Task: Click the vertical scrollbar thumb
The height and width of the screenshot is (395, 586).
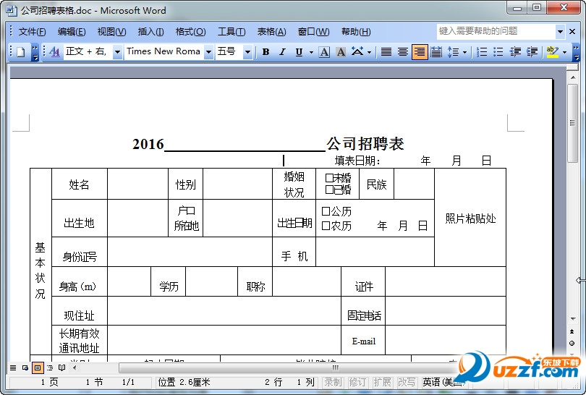Action: point(572,123)
